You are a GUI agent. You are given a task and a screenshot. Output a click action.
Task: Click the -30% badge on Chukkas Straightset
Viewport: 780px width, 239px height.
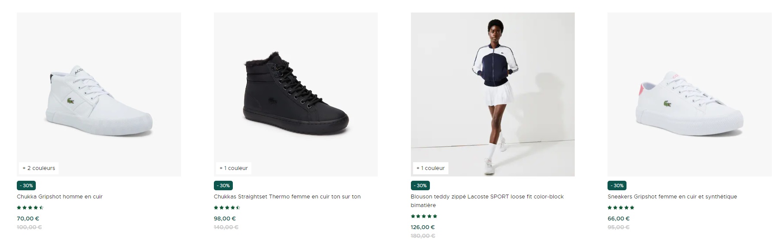click(223, 186)
